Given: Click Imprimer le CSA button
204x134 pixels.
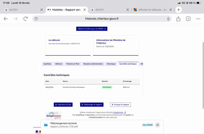Looking at the screenshot, I should tap(63, 105).
